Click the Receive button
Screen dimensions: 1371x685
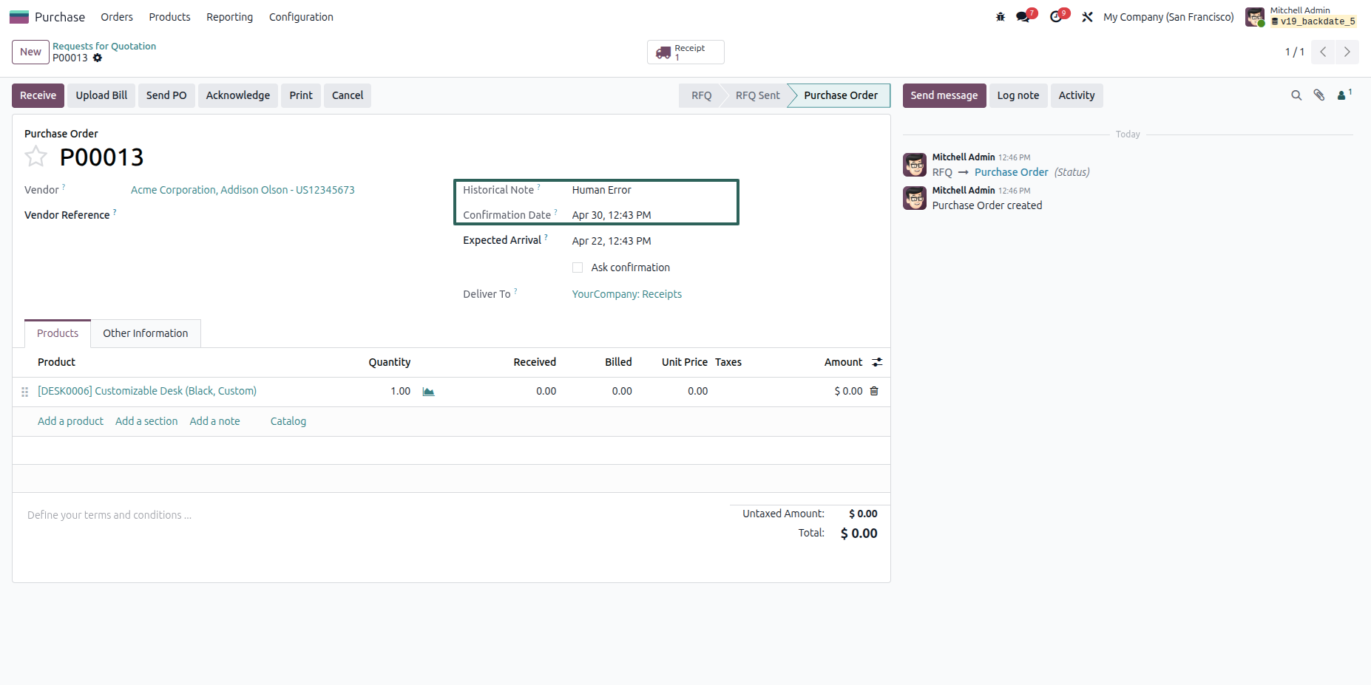(x=38, y=95)
